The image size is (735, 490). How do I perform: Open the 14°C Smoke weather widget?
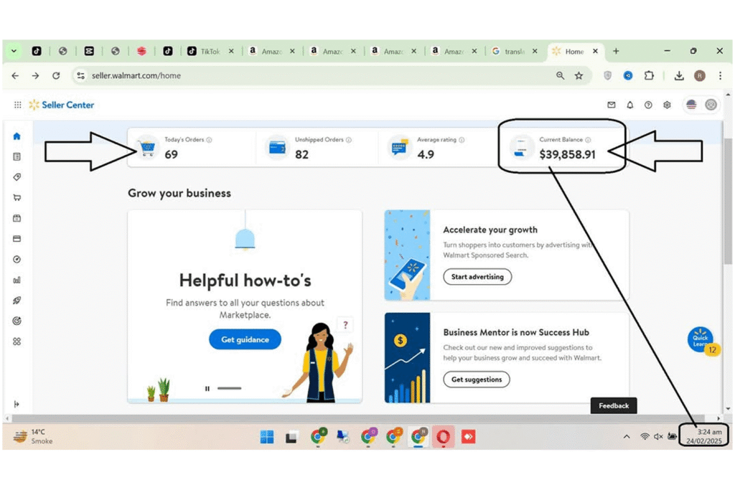pyautogui.click(x=33, y=437)
